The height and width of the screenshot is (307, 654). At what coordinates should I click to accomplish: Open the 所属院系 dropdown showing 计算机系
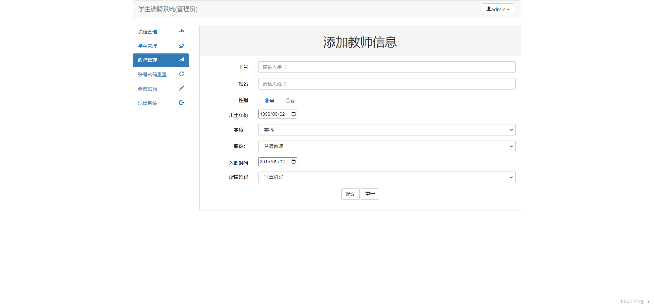(x=387, y=177)
